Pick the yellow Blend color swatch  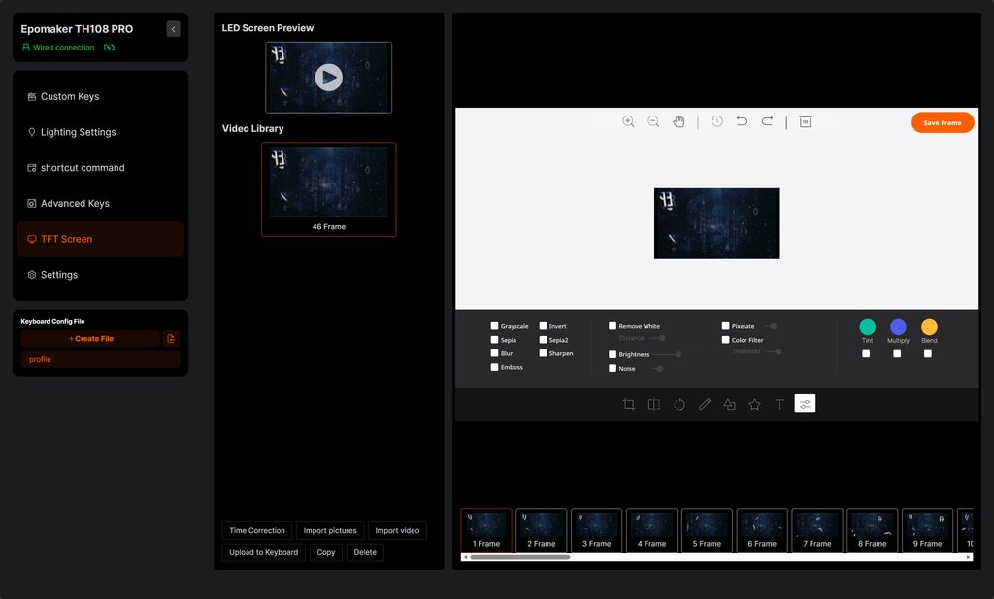[x=929, y=327]
